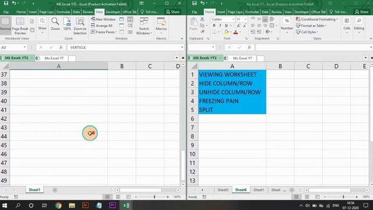The image size is (373, 210).
Task: Click Format as Table button
Action: pos(311,26)
